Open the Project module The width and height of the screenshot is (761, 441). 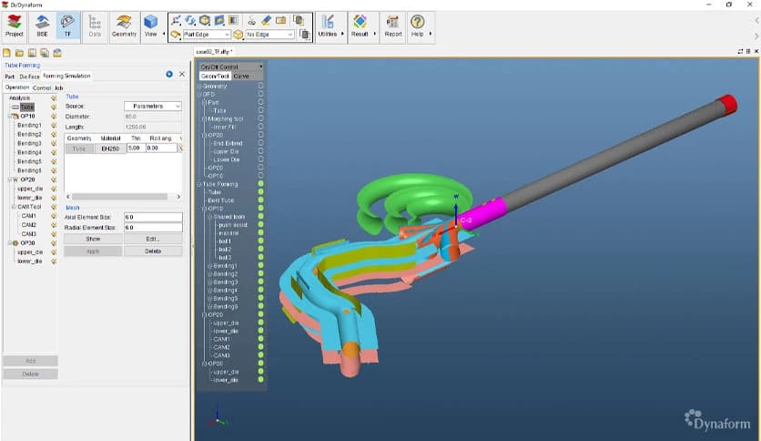[15, 26]
